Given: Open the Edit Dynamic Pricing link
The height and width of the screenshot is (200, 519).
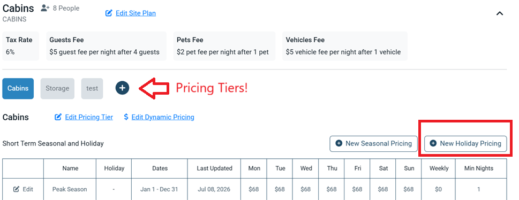Looking at the screenshot, I should coord(163,117).
